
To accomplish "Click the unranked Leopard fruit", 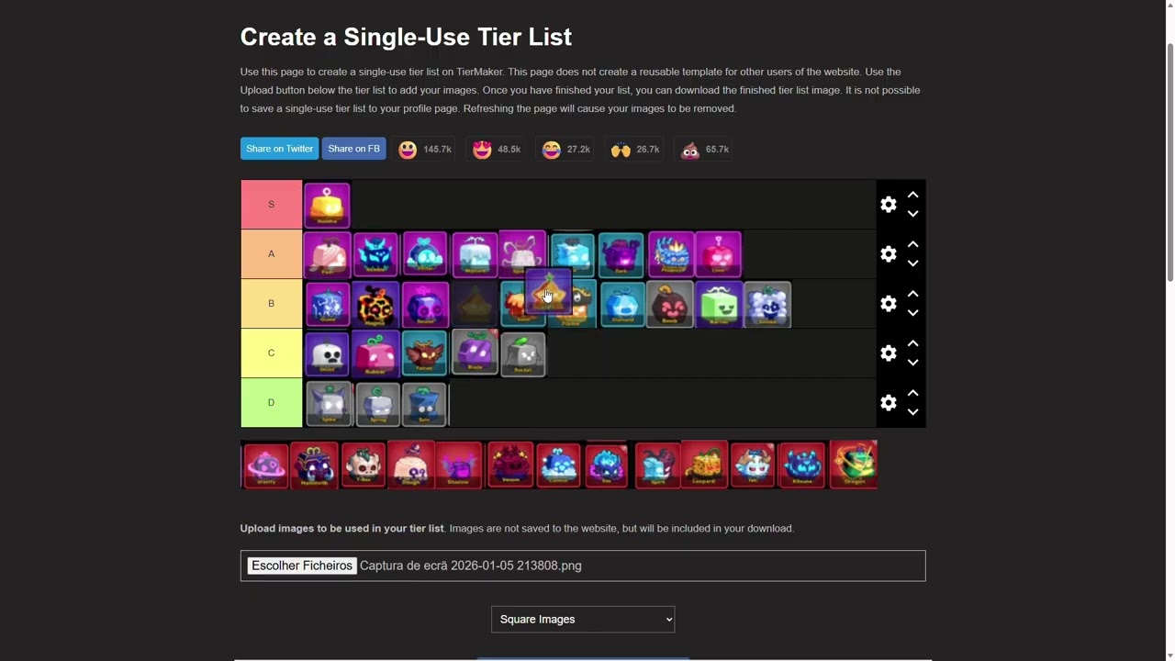I will pyautogui.click(x=704, y=465).
